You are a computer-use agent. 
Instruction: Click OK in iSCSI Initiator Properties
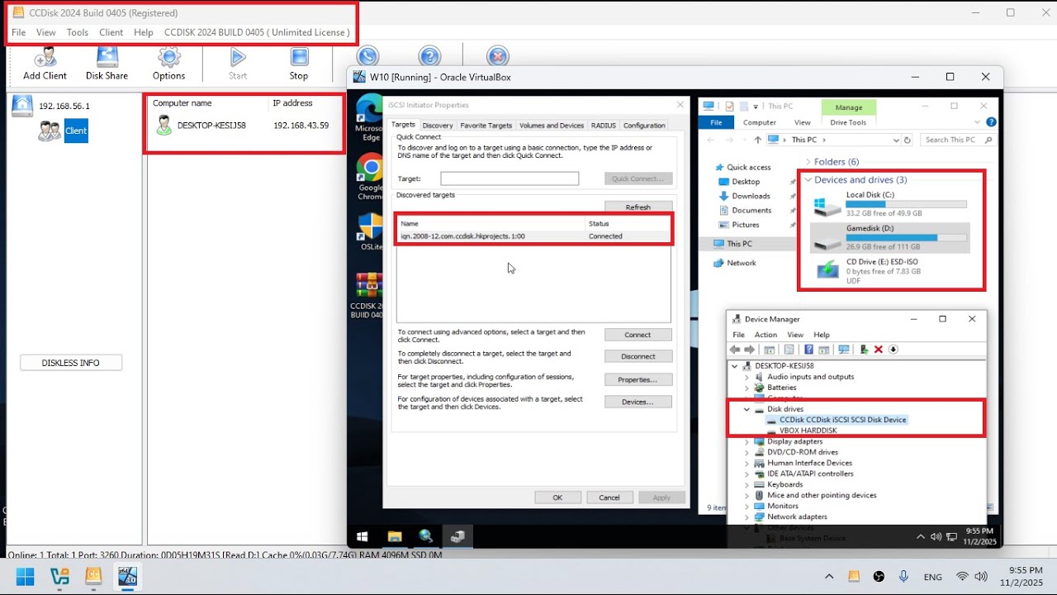point(557,497)
